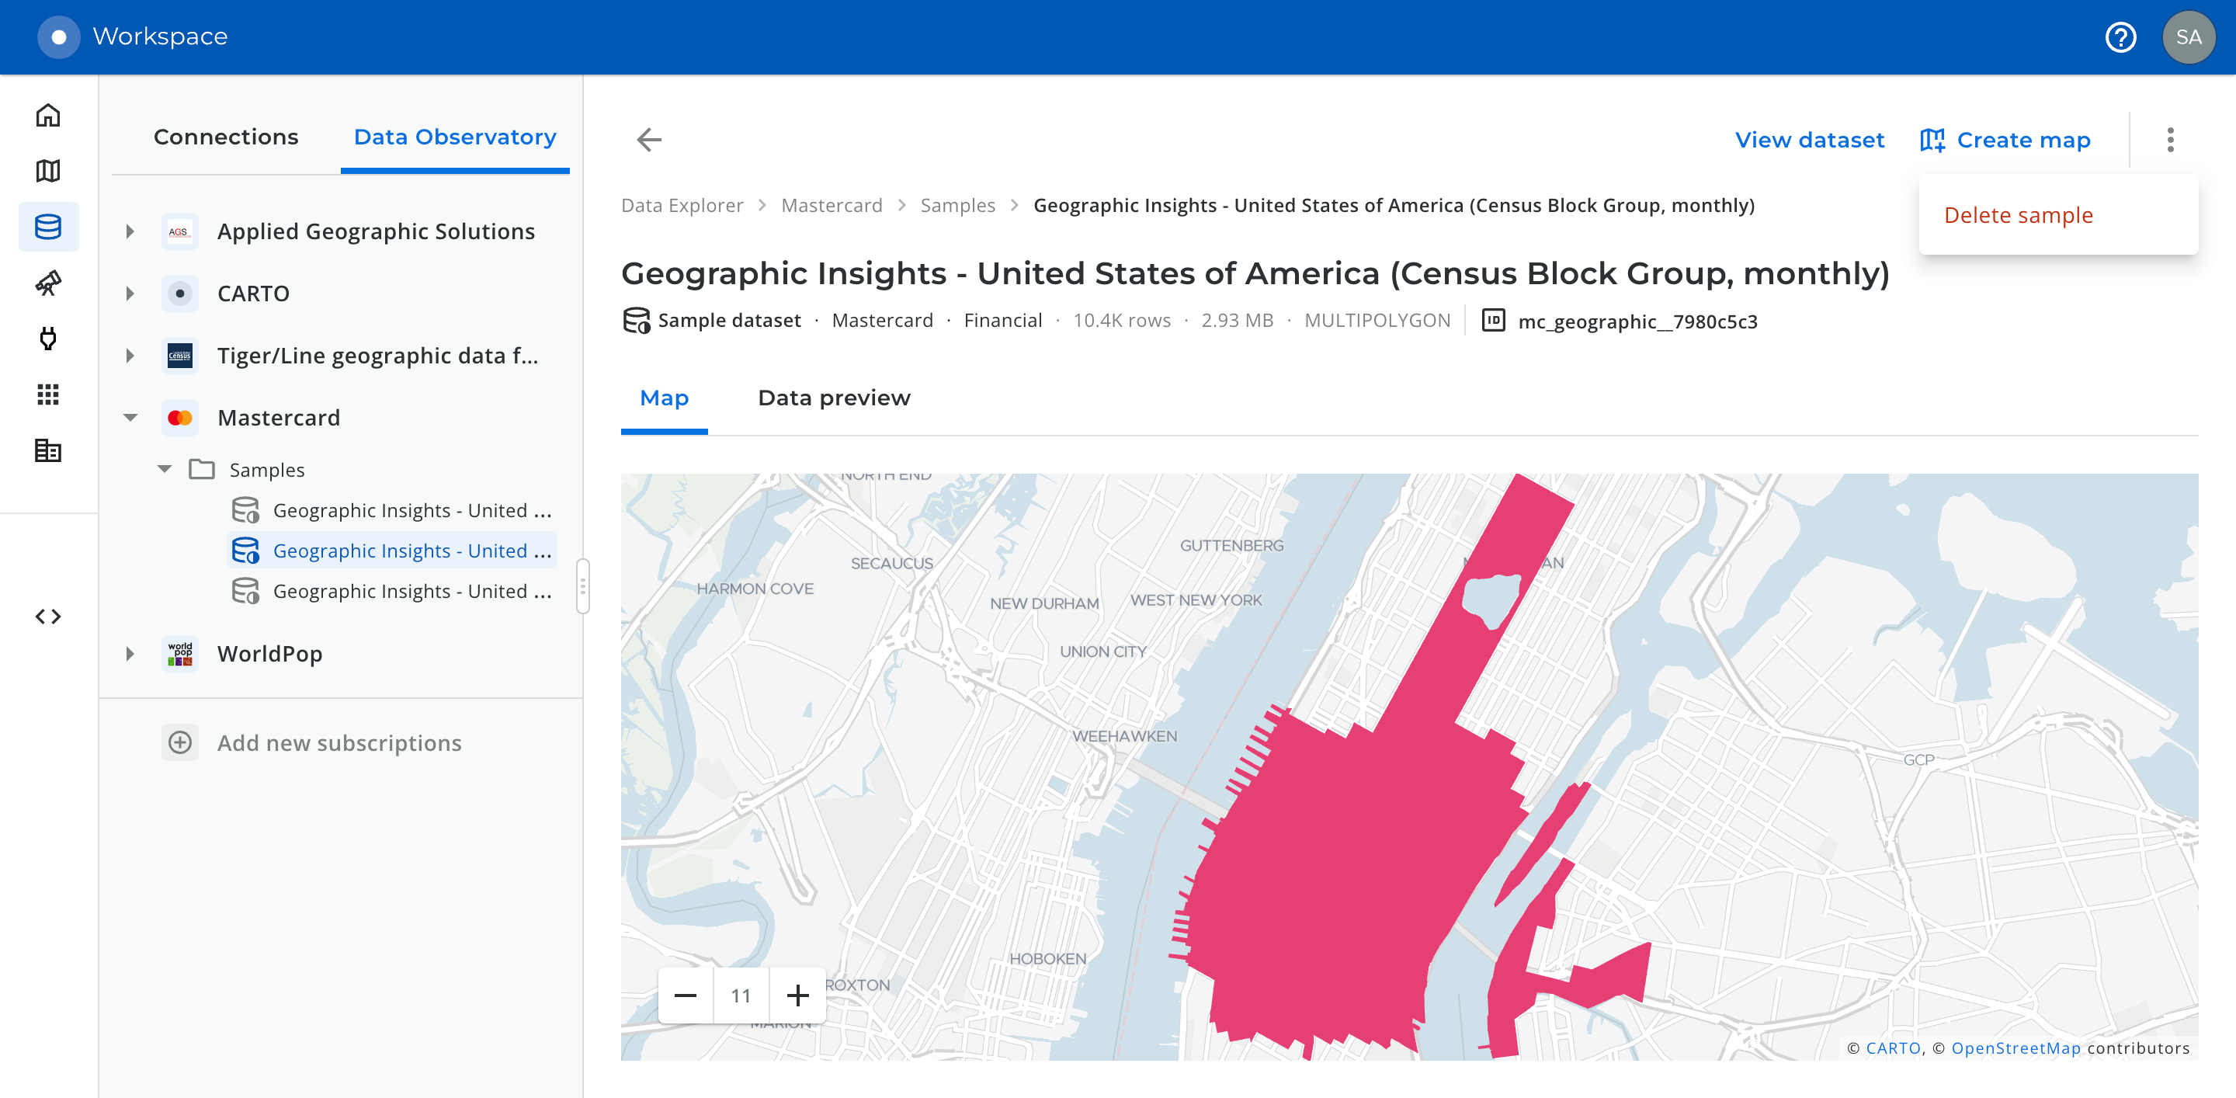
Task: Select the Data preview tab
Action: (834, 398)
